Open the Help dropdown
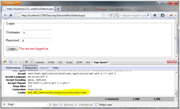 pos(56,68)
